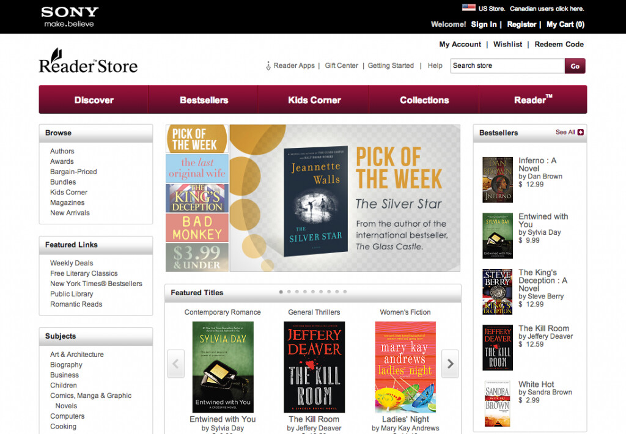The width and height of the screenshot is (626, 434).
Task: Open the Collections tab
Action: 424,100
